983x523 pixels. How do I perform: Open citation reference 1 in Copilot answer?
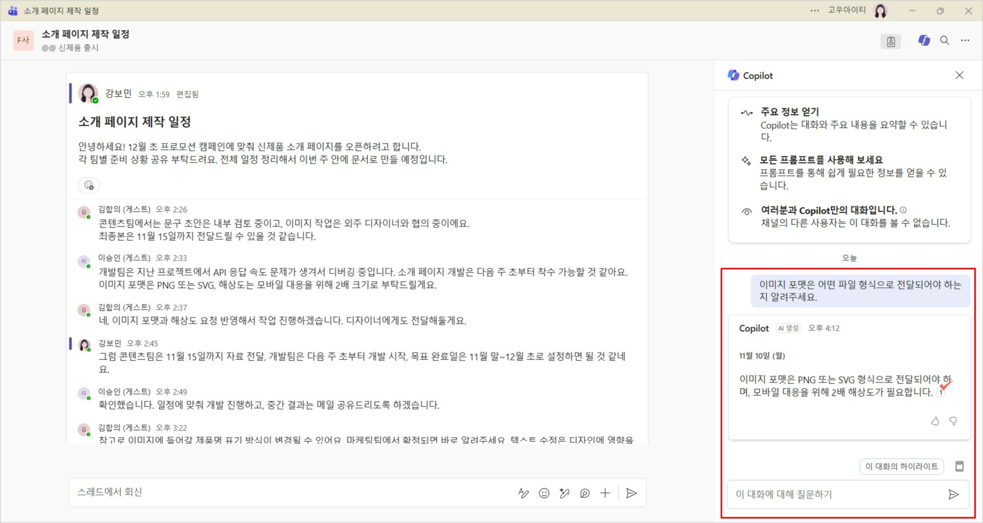941,392
